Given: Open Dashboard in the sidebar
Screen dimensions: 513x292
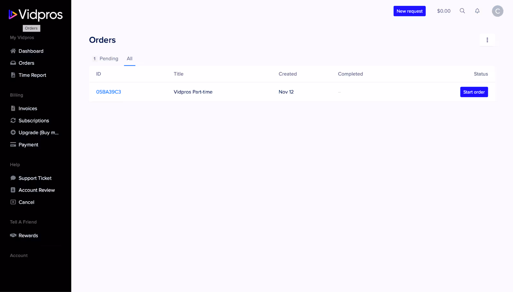Looking at the screenshot, I should pyautogui.click(x=31, y=51).
